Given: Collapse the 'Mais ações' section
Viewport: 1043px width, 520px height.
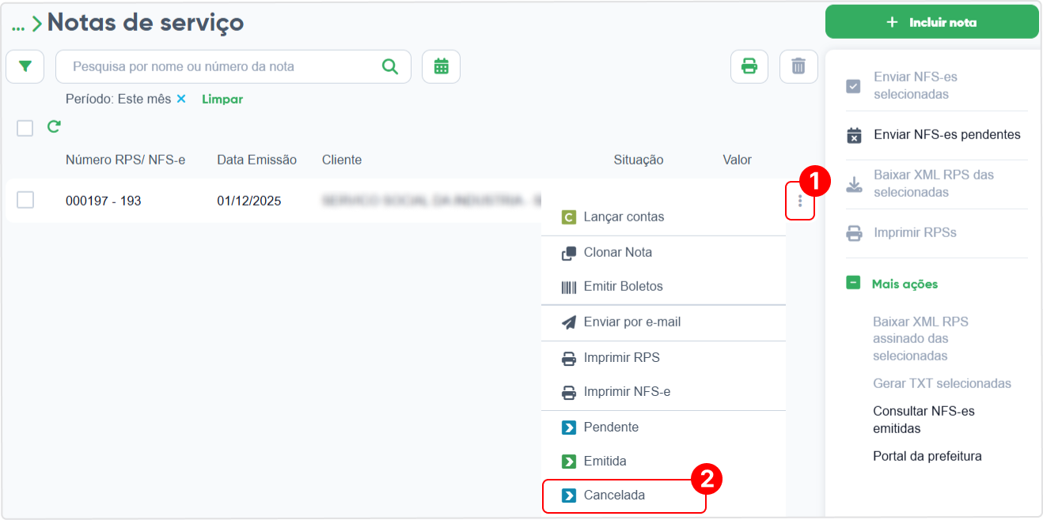Looking at the screenshot, I should 853,283.
